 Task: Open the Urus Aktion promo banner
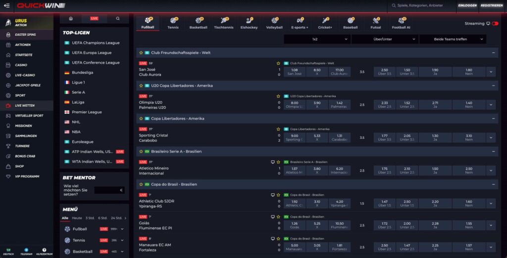27,23
